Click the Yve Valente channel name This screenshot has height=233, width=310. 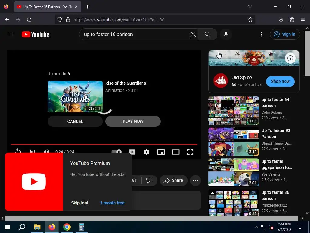[271, 174]
